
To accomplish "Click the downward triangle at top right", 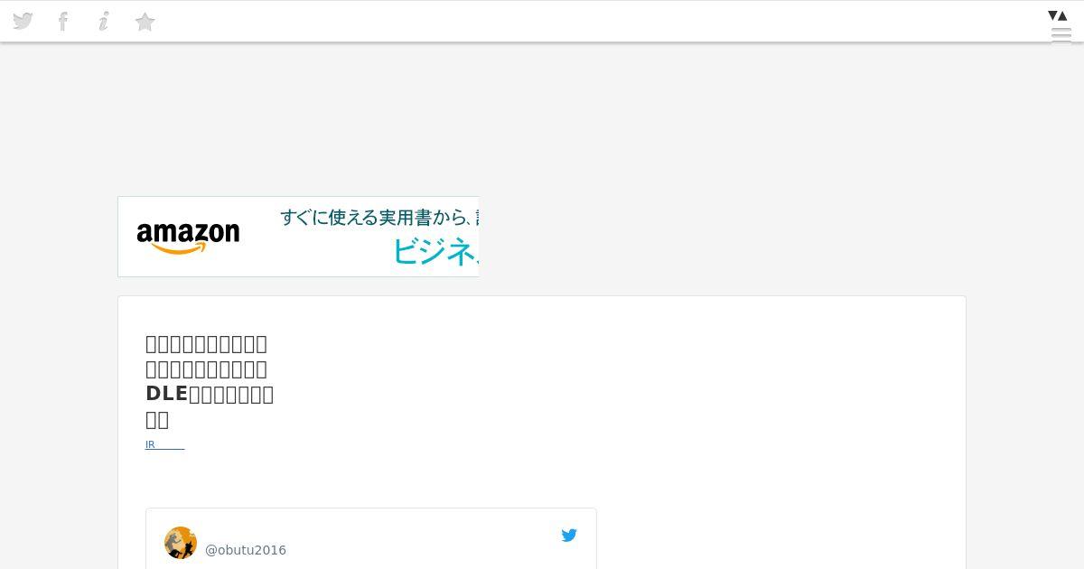I will (x=1052, y=15).
